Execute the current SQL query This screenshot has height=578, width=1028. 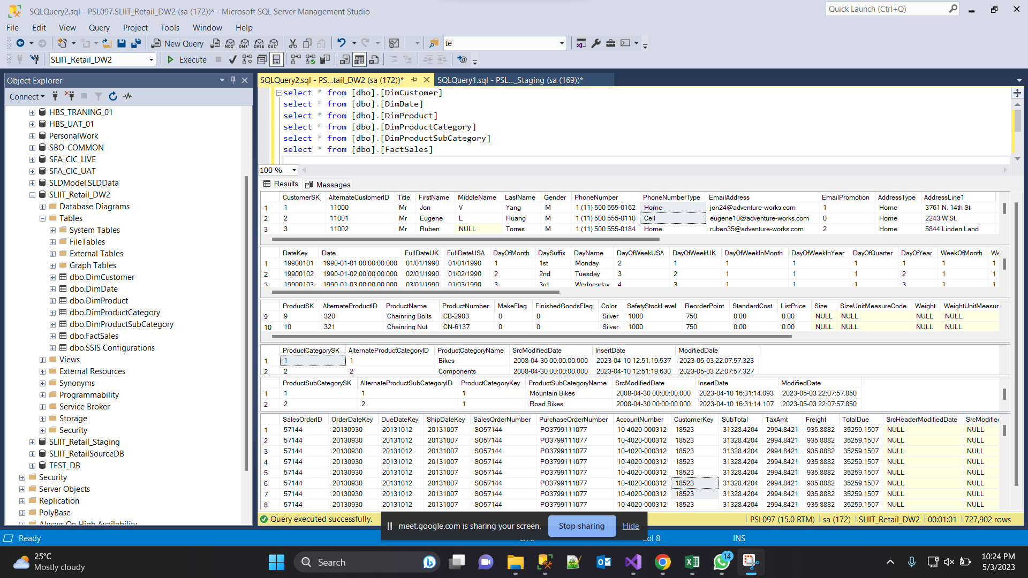coord(186,59)
